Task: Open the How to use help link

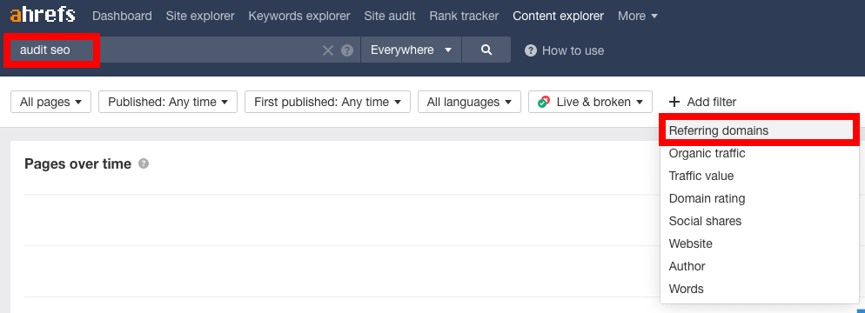Action: 564,50
